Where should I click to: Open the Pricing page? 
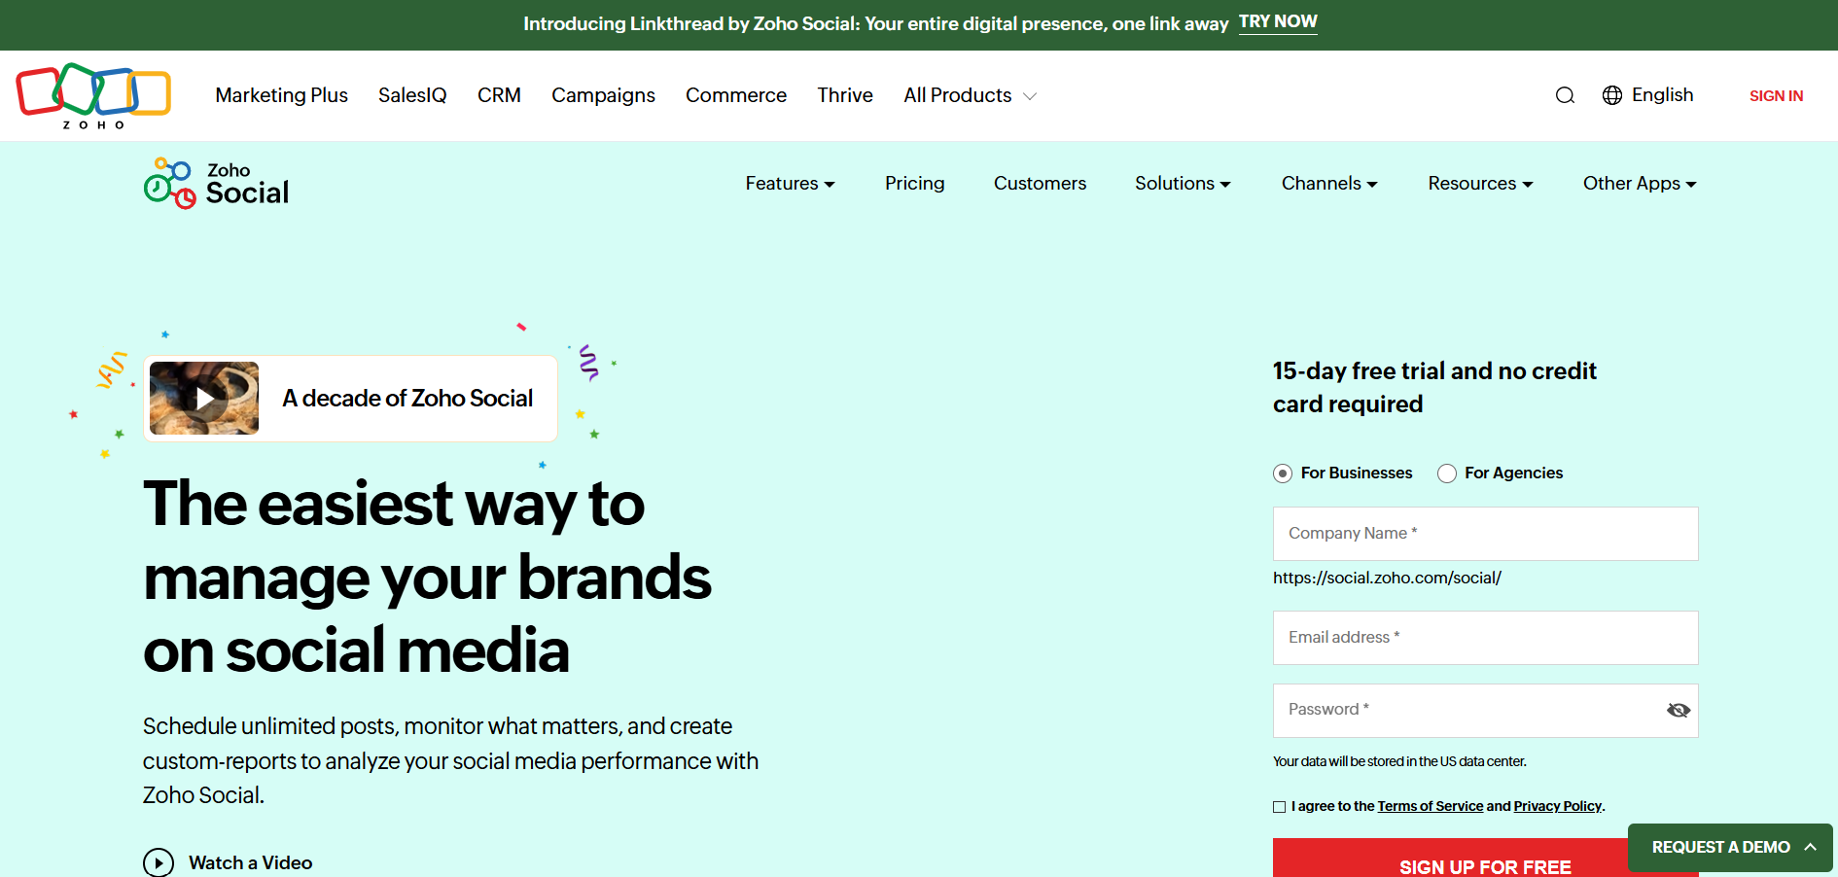(x=914, y=184)
